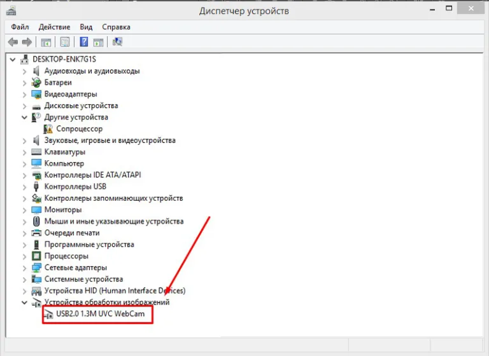Image resolution: width=489 pixels, height=356 pixels.
Task: Click the USB2.0 WebCam device icon
Action: pos(48,314)
